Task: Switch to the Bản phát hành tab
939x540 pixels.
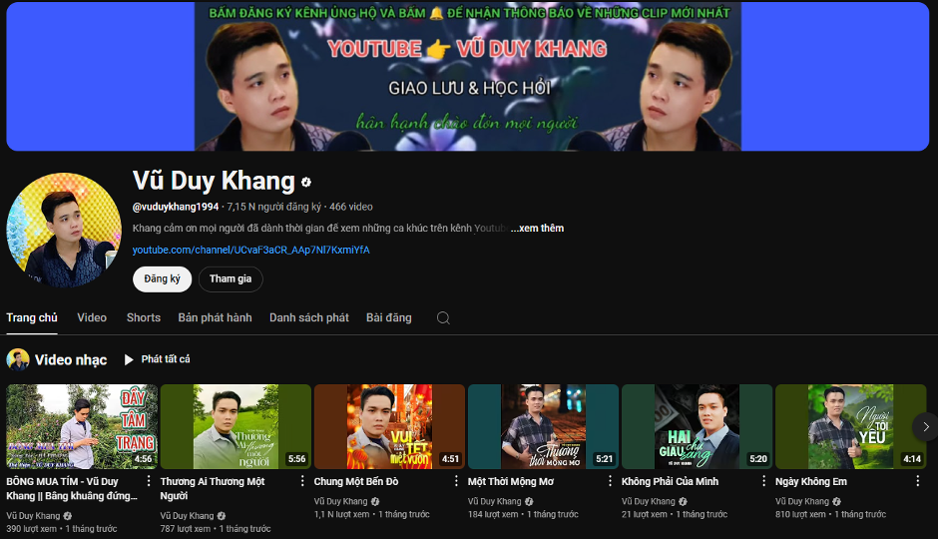Action: click(215, 317)
